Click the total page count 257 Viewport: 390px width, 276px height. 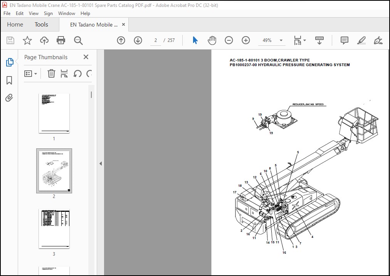171,40
